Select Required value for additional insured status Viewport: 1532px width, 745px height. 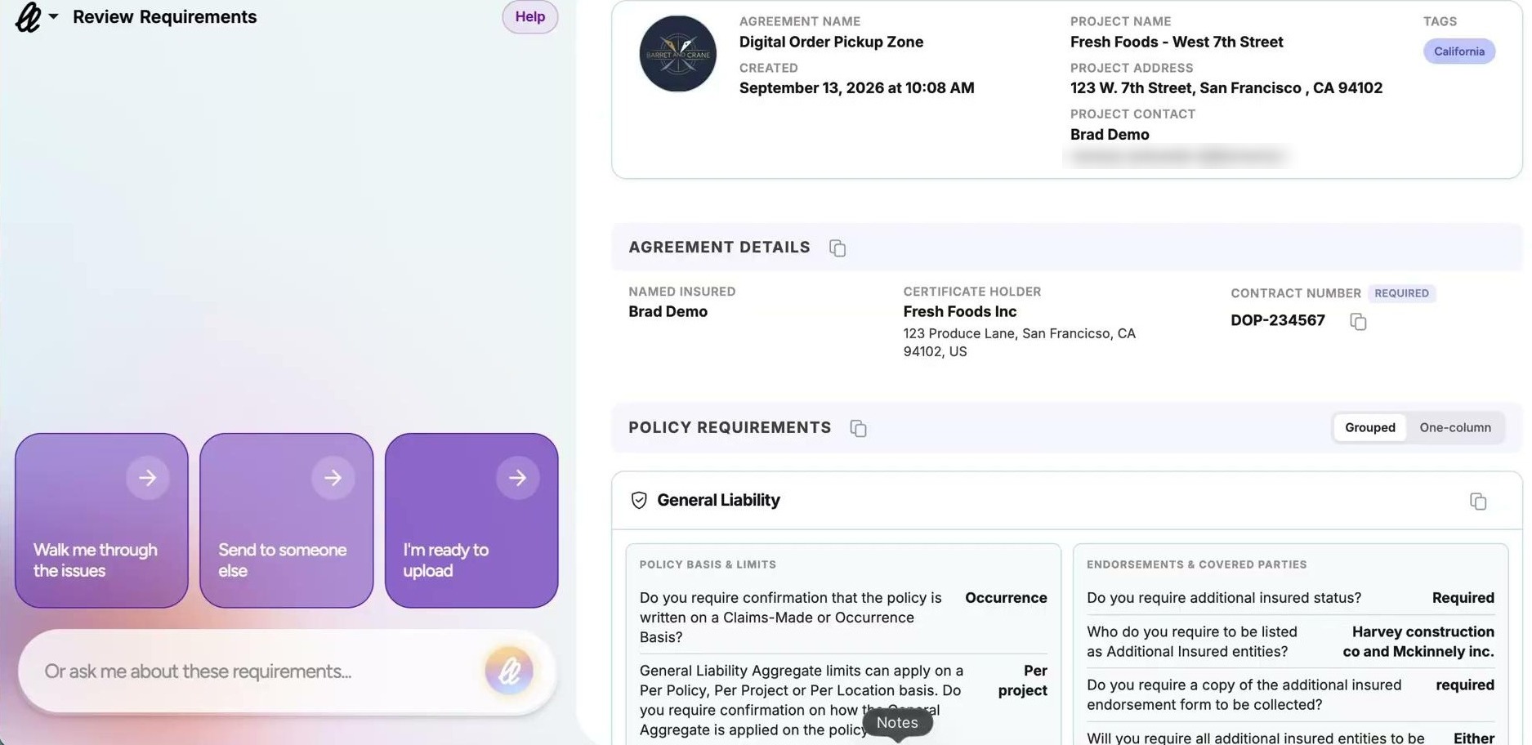1463,598
